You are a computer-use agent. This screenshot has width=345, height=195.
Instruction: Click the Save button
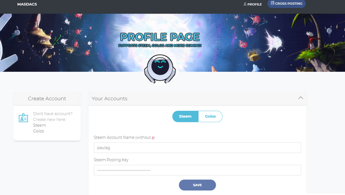coord(197,185)
